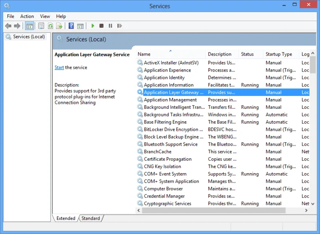Select Certificate Propagation service
The image size is (320, 234).
tap(223, 159)
